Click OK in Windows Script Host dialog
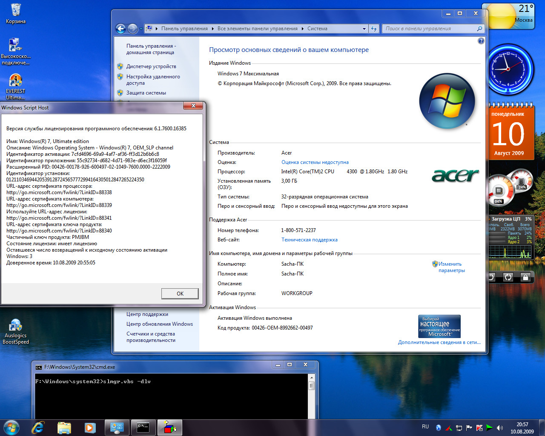 [180, 293]
